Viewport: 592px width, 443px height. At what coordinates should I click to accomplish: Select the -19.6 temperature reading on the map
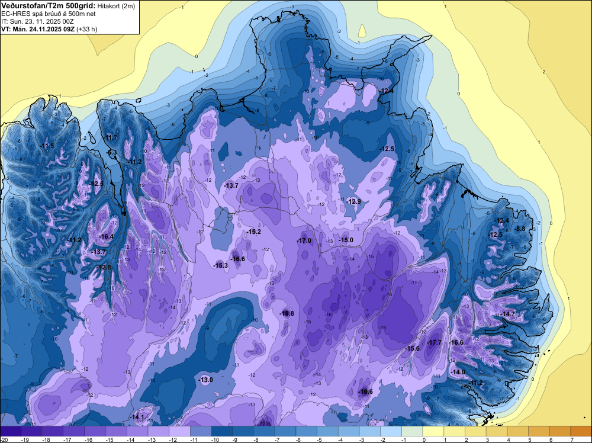(365, 391)
